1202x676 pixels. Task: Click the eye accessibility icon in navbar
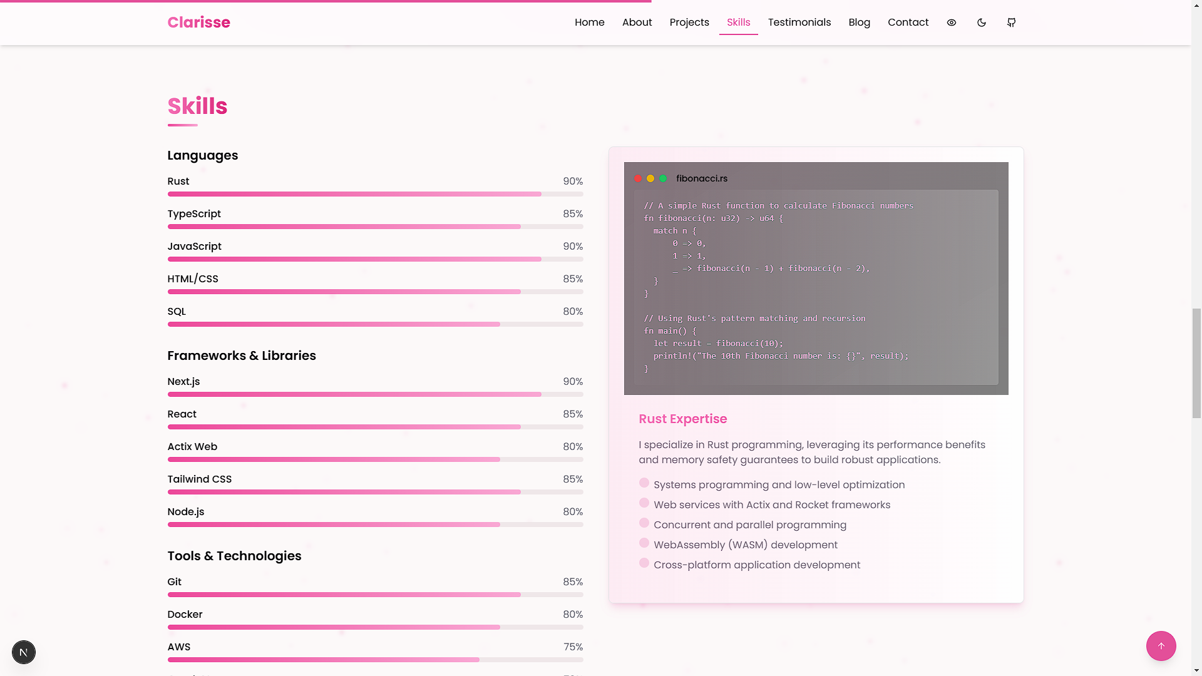point(951,23)
